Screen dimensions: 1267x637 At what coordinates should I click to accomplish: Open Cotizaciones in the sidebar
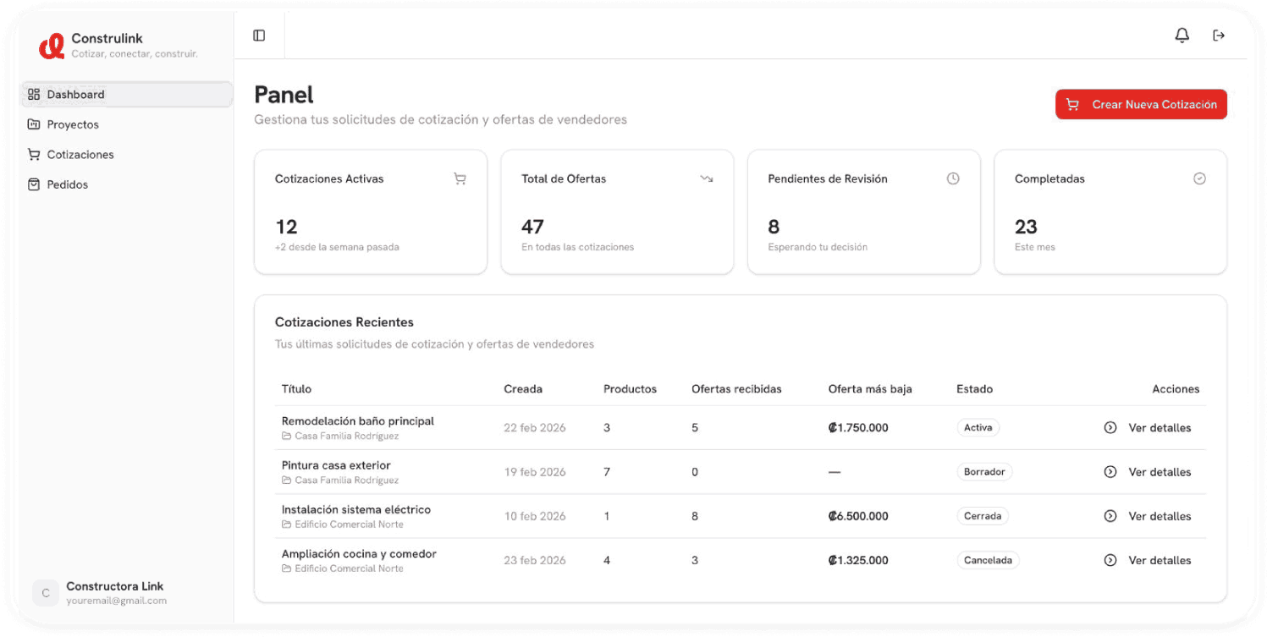pos(80,155)
